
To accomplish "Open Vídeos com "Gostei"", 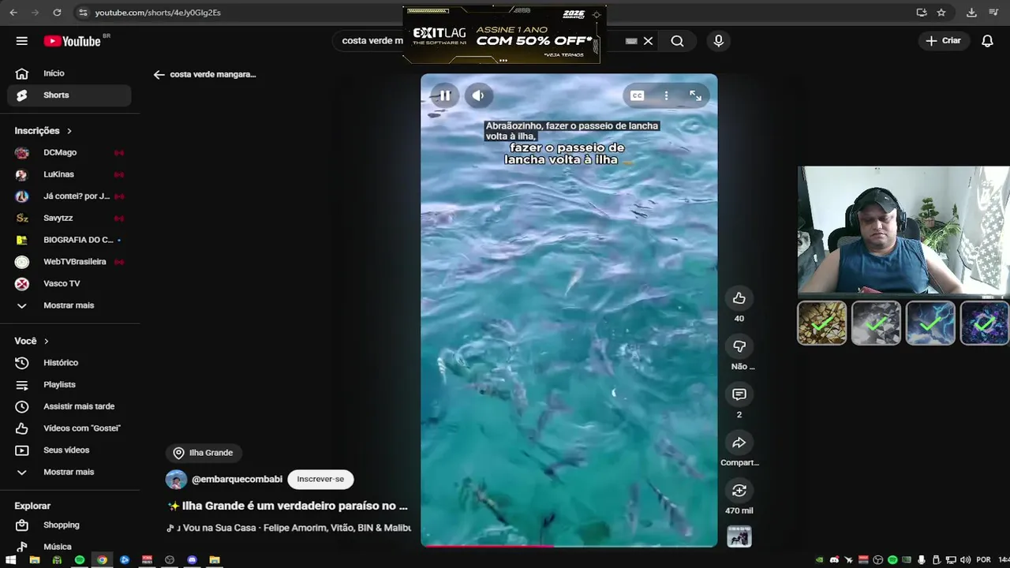I will coord(69,428).
